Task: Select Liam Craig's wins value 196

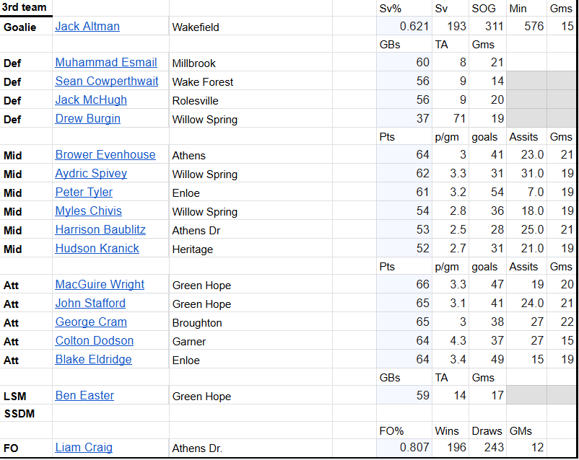Action: tap(450, 448)
